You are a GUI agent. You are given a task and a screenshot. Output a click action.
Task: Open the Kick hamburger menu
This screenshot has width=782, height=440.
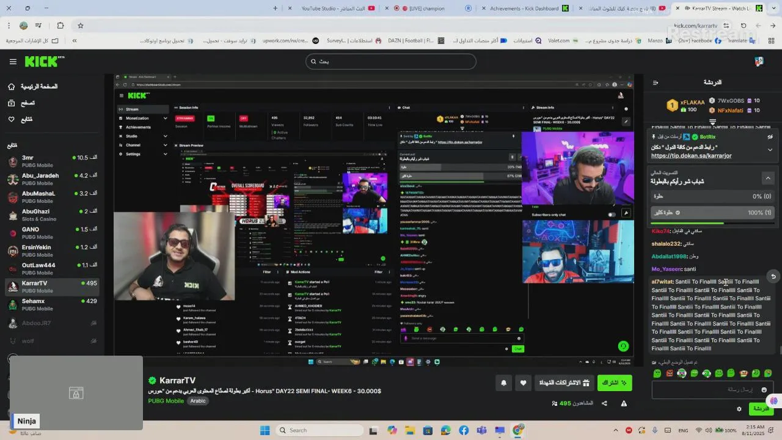pyautogui.click(x=13, y=62)
